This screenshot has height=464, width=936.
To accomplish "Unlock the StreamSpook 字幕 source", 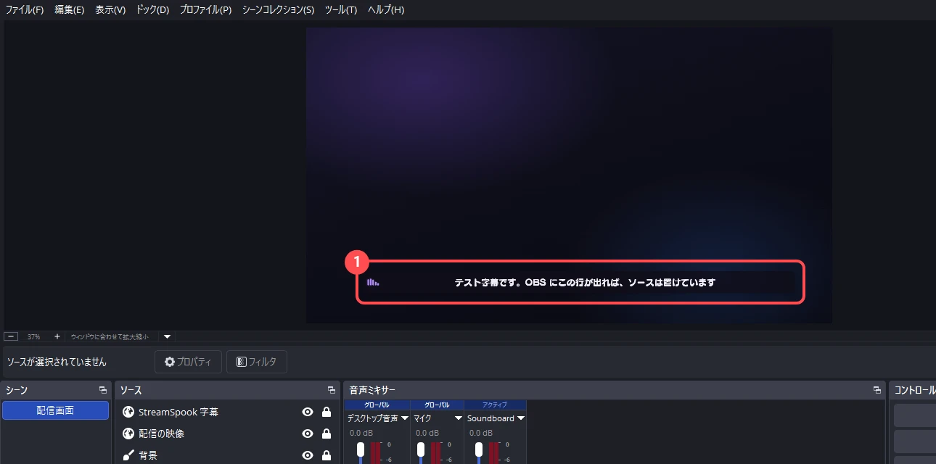I will [x=327, y=412].
